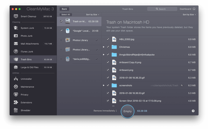Reveal screenshots folder with magnifier icon
The height and width of the screenshot is (129, 208).
[x=182, y=85]
